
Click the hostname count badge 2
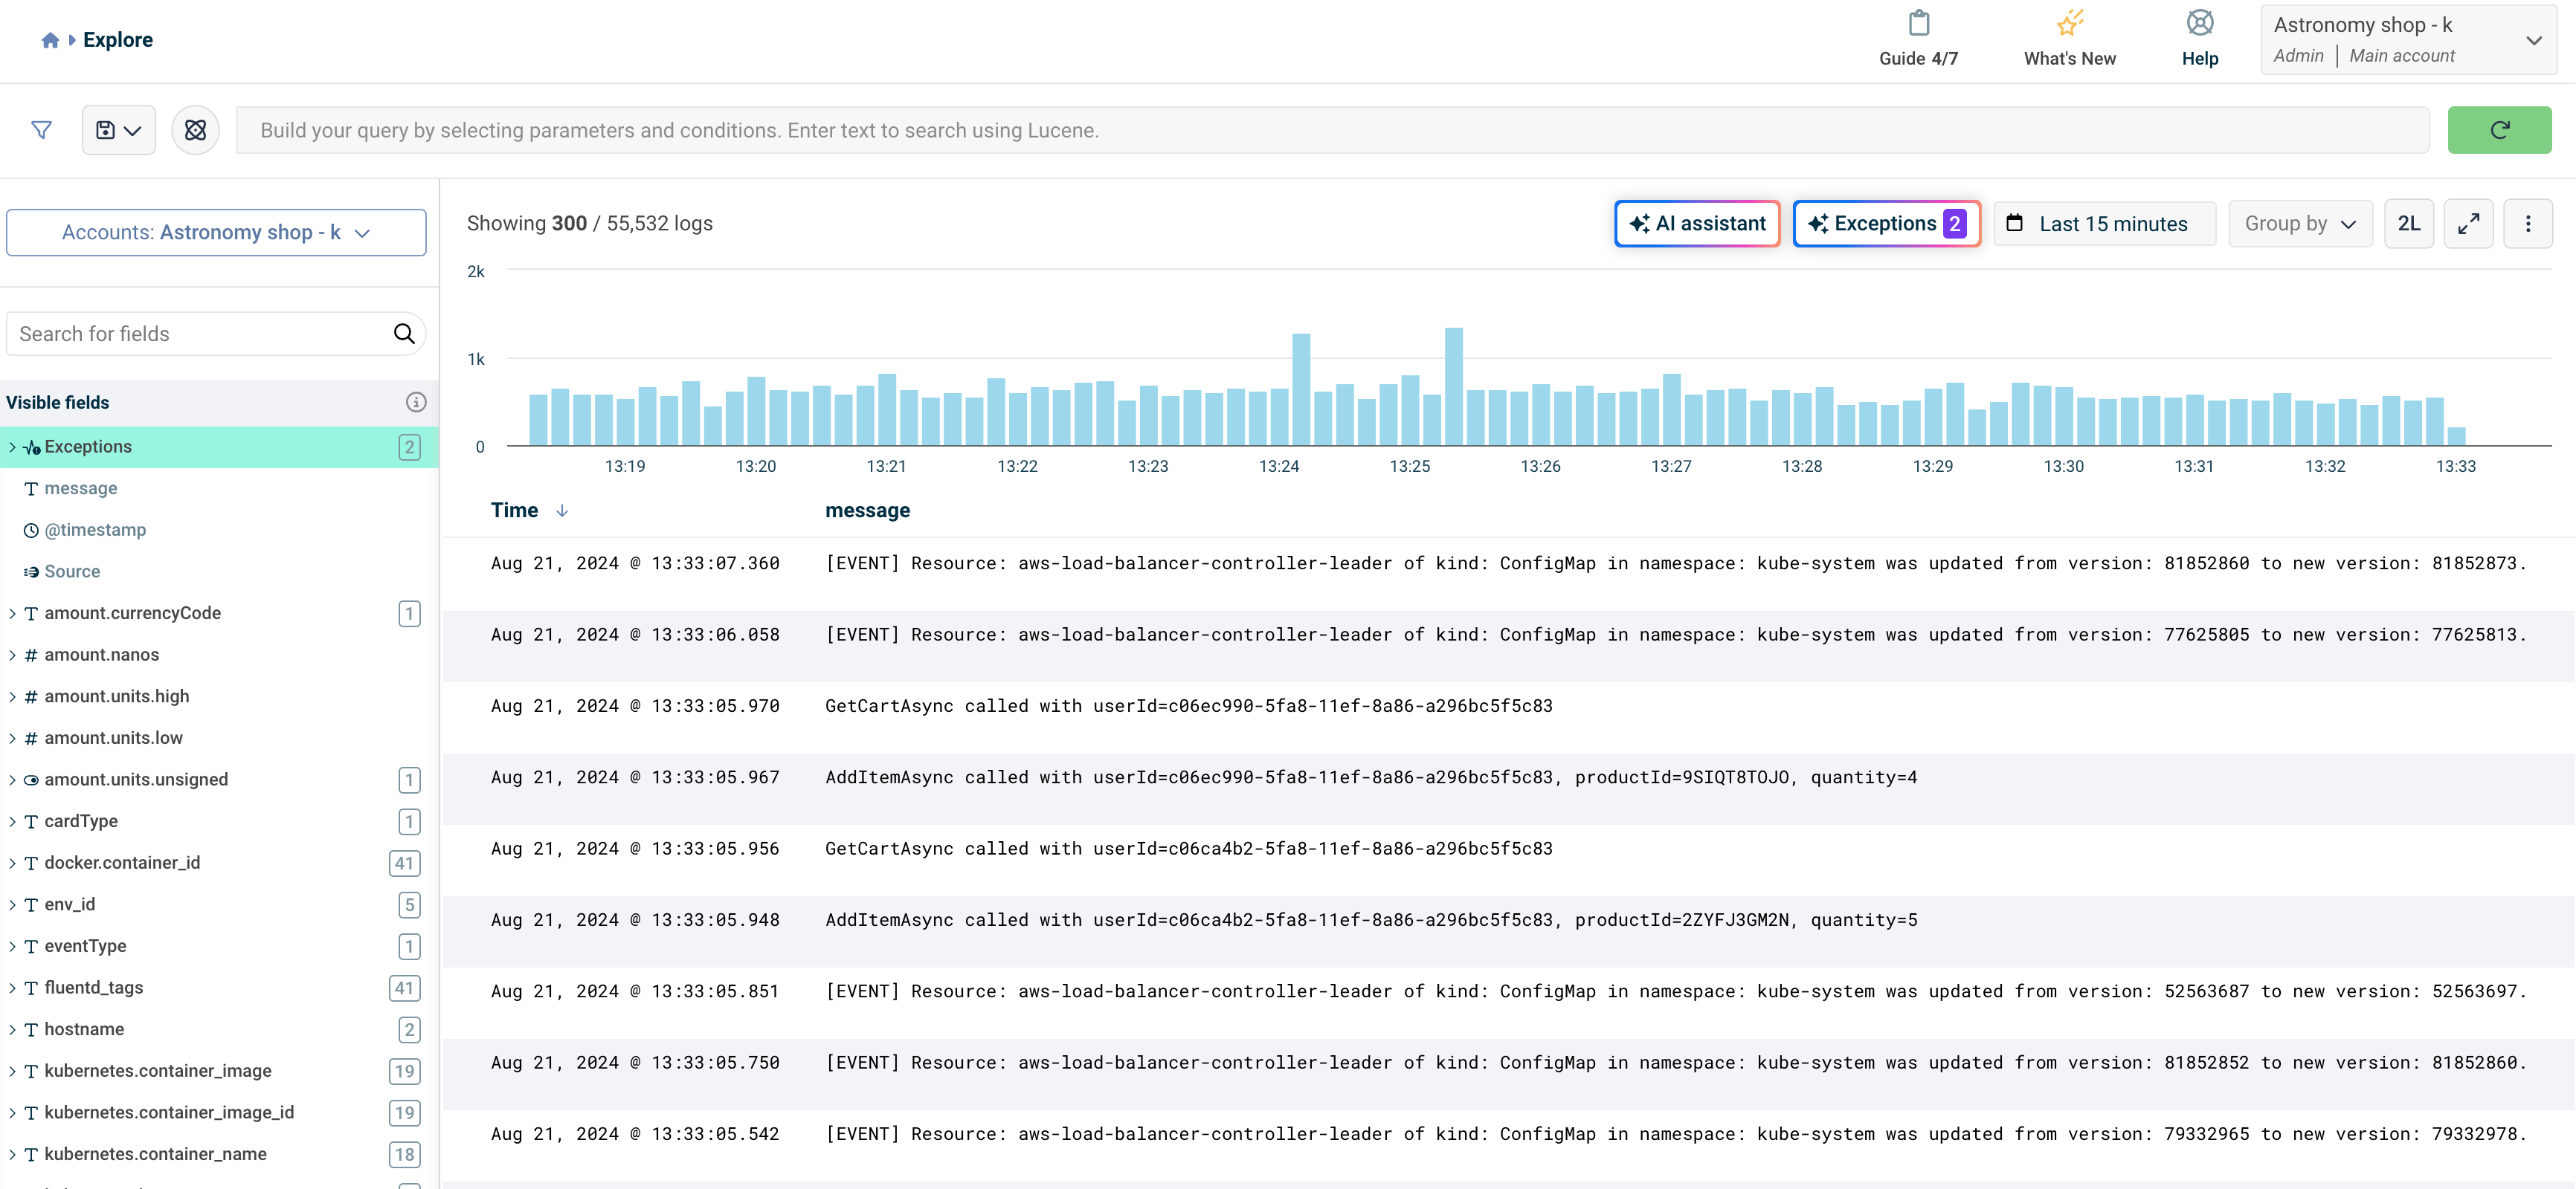pos(409,1029)
